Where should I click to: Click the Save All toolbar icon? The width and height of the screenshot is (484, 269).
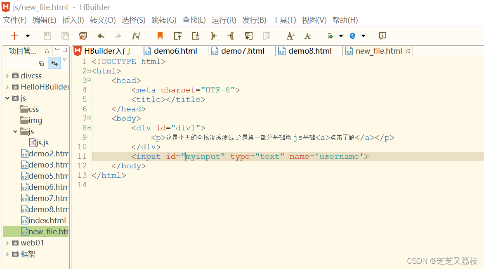(65, 36)
